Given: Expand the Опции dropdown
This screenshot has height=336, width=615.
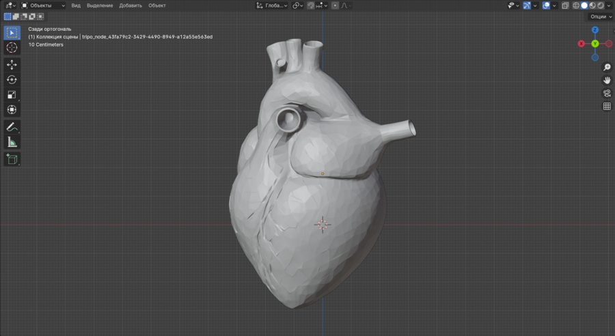Looking at the screenshot, I should coord(600,16).
